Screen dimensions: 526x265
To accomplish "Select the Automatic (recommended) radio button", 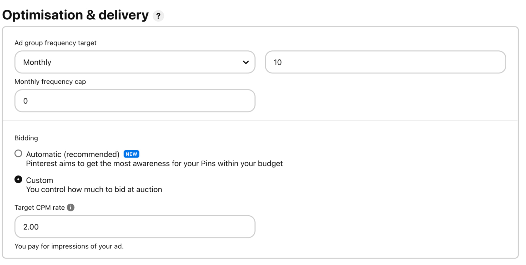I will 18,153.
